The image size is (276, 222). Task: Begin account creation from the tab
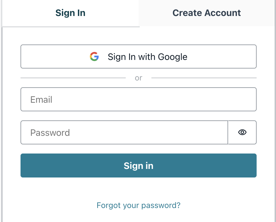click(x=206, y=13)
